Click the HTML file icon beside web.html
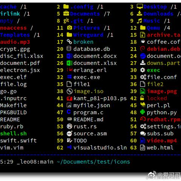Screen dimensions: 181x181 coord(143,147)
